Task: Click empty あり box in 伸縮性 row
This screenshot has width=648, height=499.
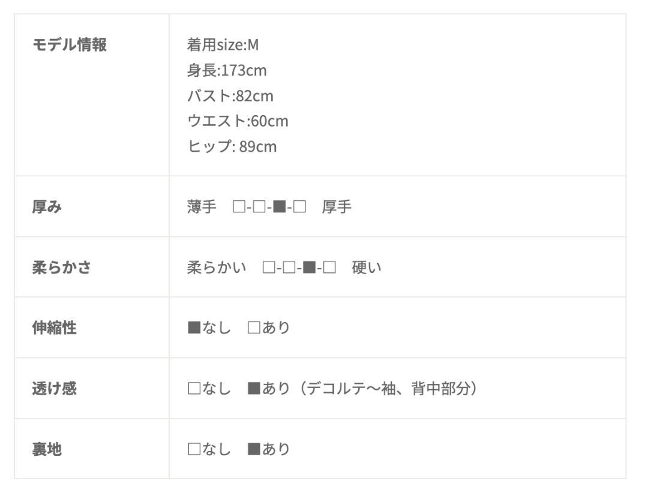Action: tap(254, 327)
